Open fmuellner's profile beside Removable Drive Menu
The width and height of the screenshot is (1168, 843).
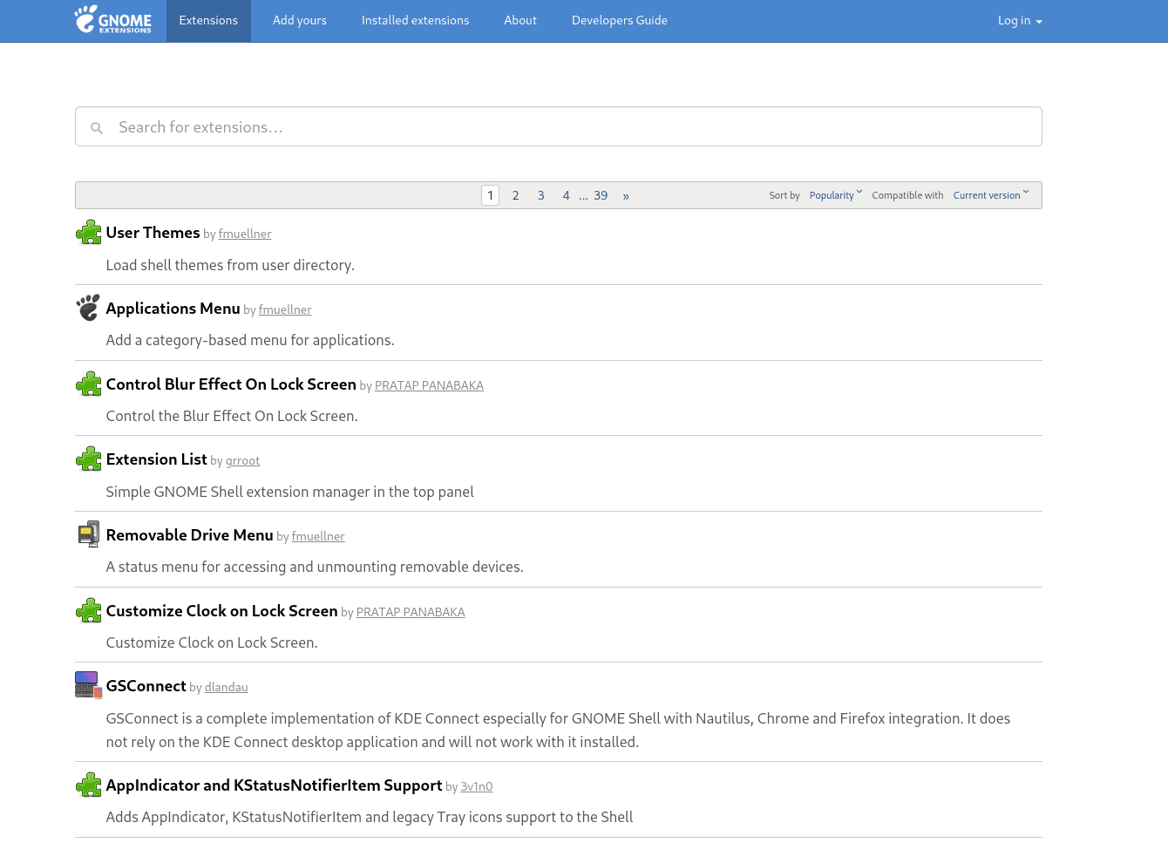coord(318,536)
